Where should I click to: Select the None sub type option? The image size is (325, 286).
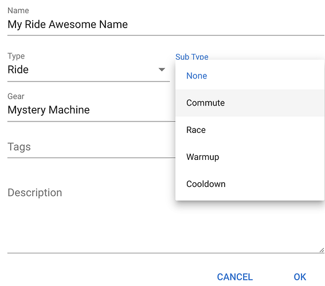point(250,76)
